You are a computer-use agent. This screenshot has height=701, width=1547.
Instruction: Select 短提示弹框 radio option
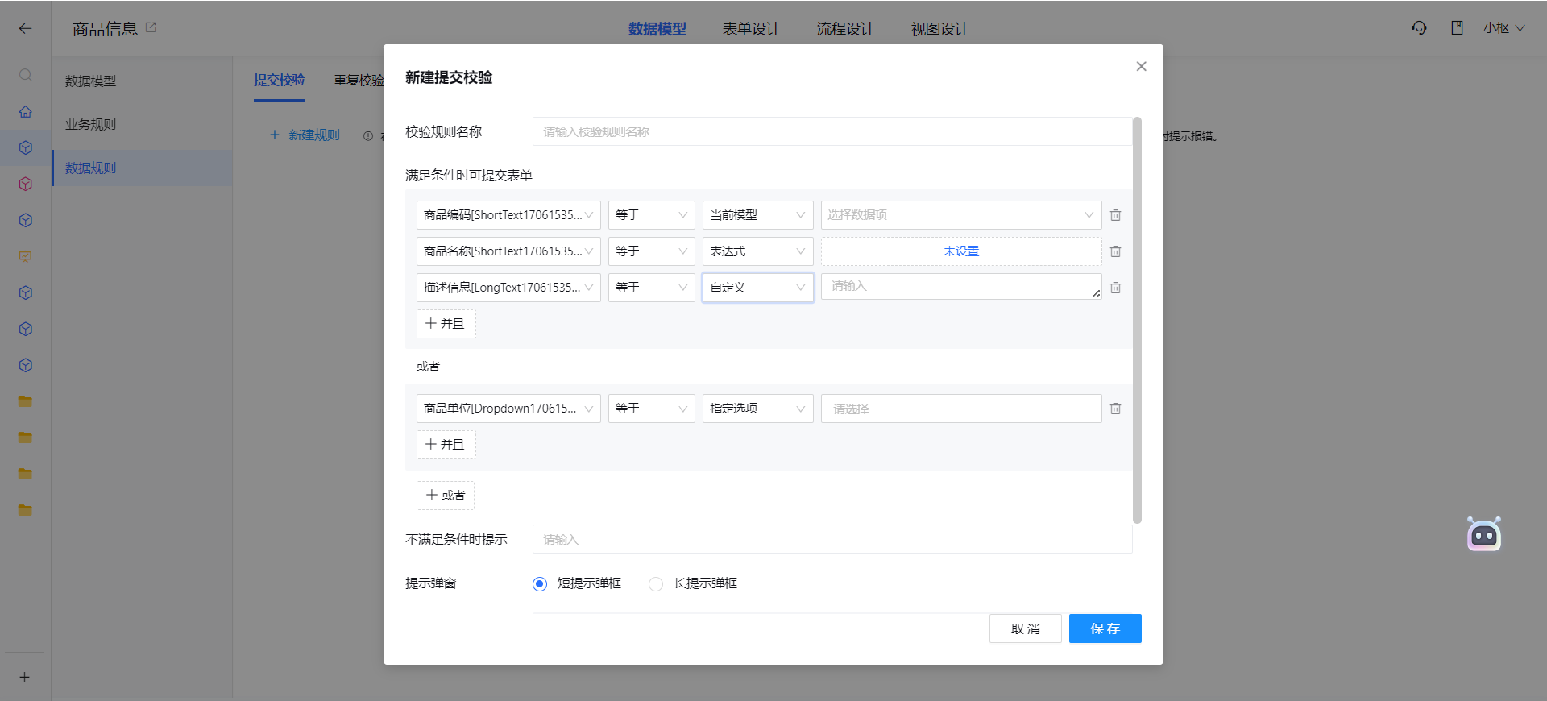(540, 584)
